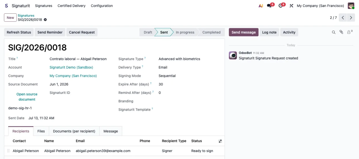Viewport: 359px width, 159px height.
Task: Click the Title field help question mark
Action: pos(17,58)
